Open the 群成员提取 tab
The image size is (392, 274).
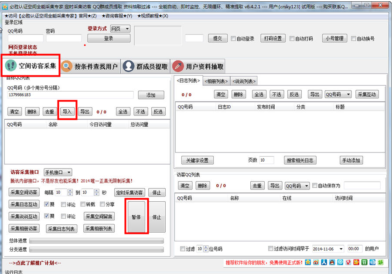[x=146, y=66]
